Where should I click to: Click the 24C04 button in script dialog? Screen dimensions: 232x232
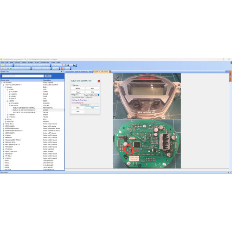point(78,88)
